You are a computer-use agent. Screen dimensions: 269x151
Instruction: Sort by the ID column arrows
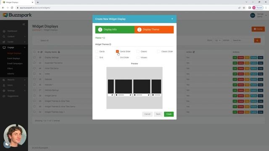41,52
